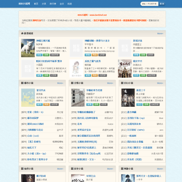The image size is (182, 182).
Task: Click the grid icon beside 言情小说 heading
Action: pyautogui.click(x=72, y=83)
